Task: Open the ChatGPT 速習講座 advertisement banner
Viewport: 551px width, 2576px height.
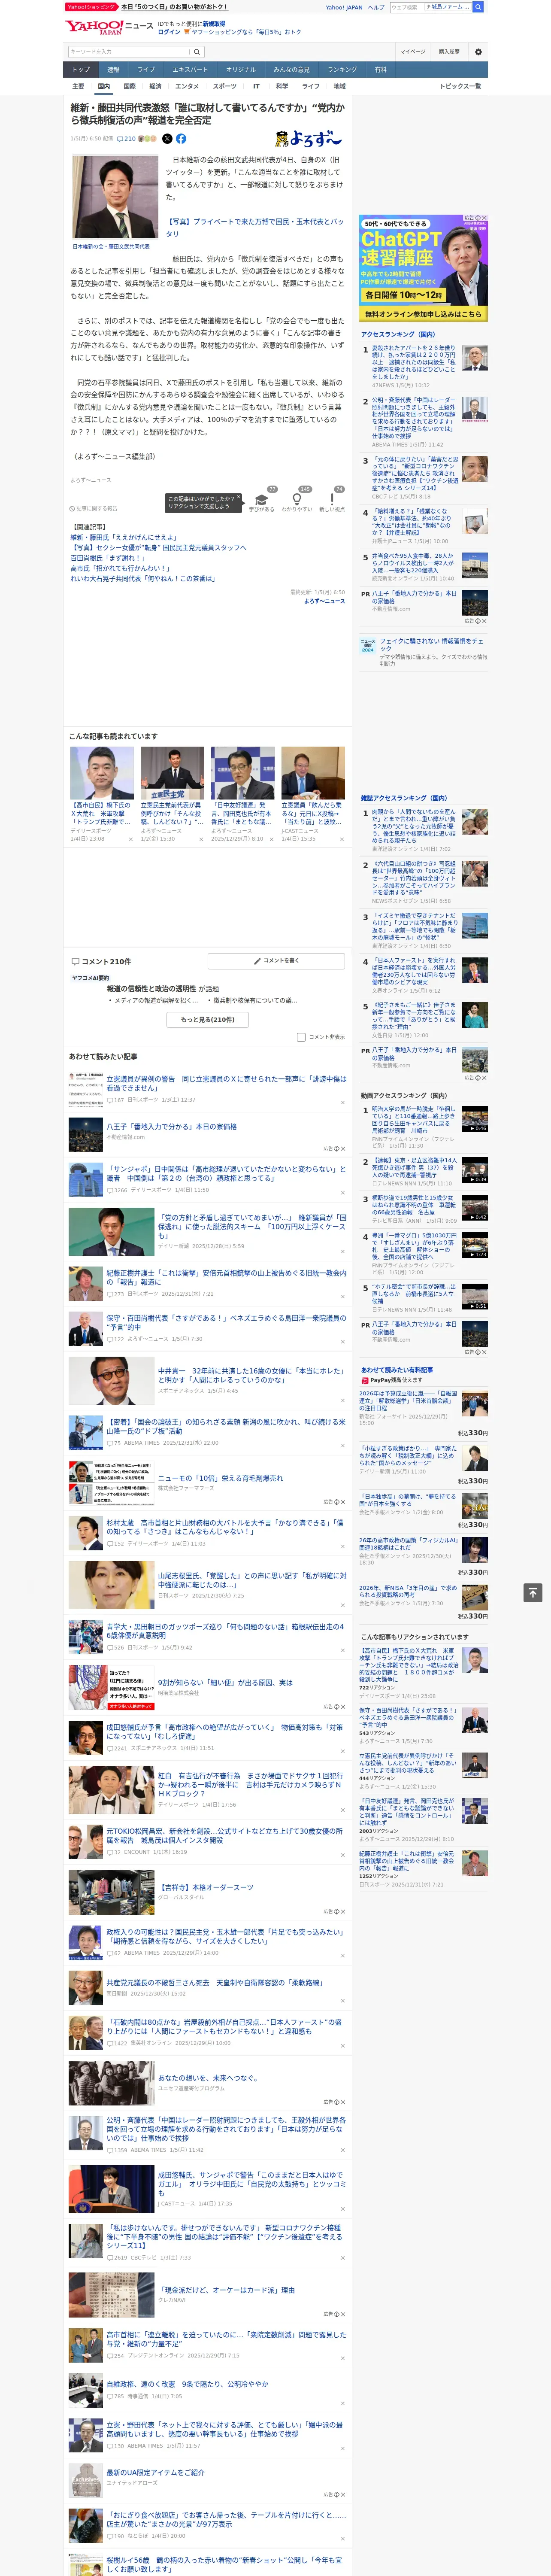Action: click(423, 268)
